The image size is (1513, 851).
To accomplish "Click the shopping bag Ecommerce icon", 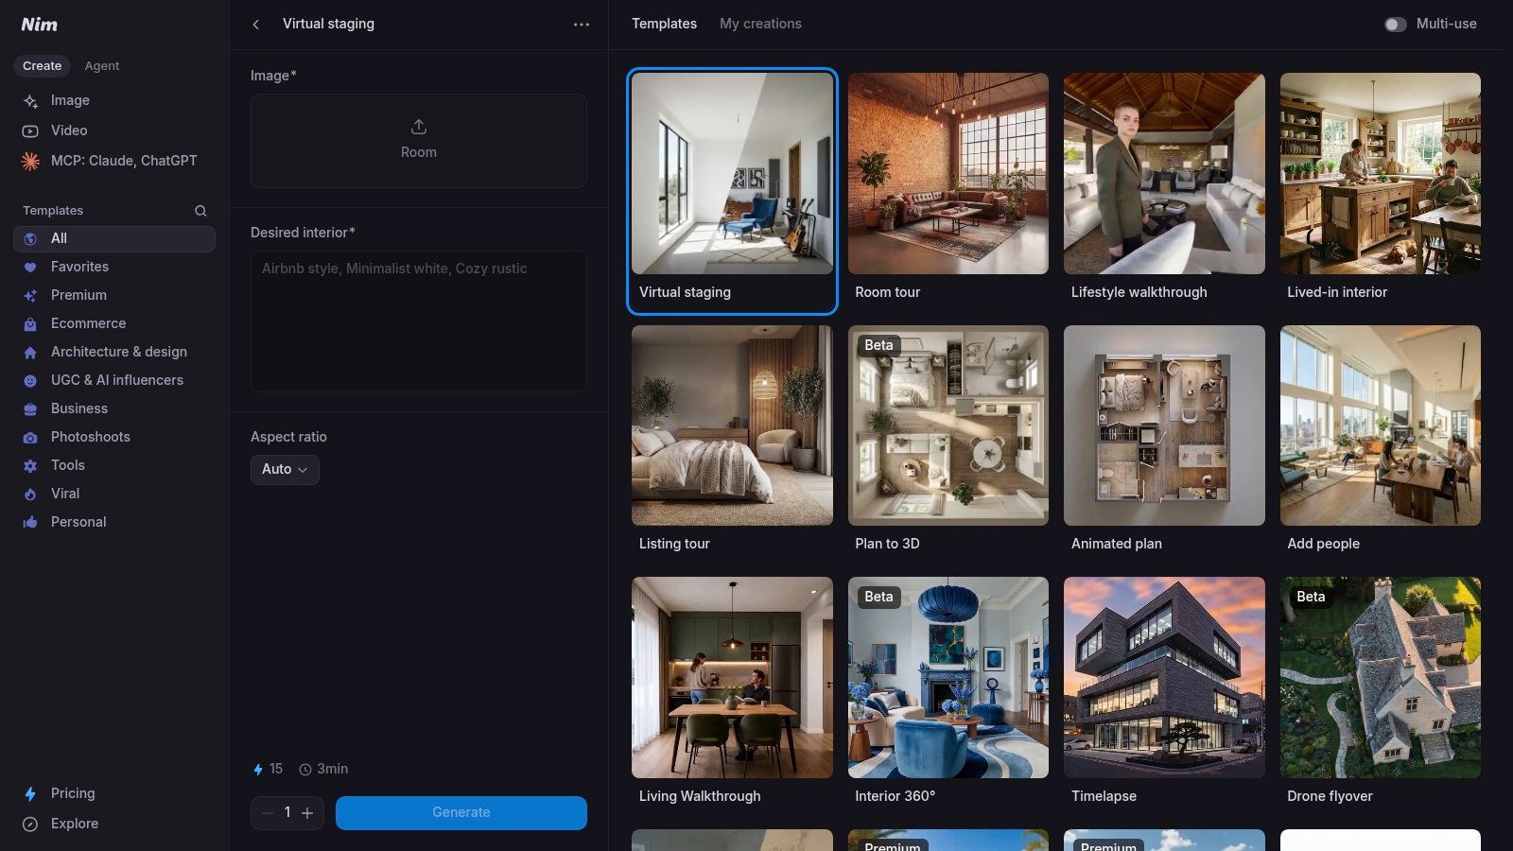I will [x=30, y=324].
